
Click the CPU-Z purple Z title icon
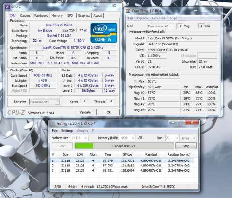pos(7,7)
